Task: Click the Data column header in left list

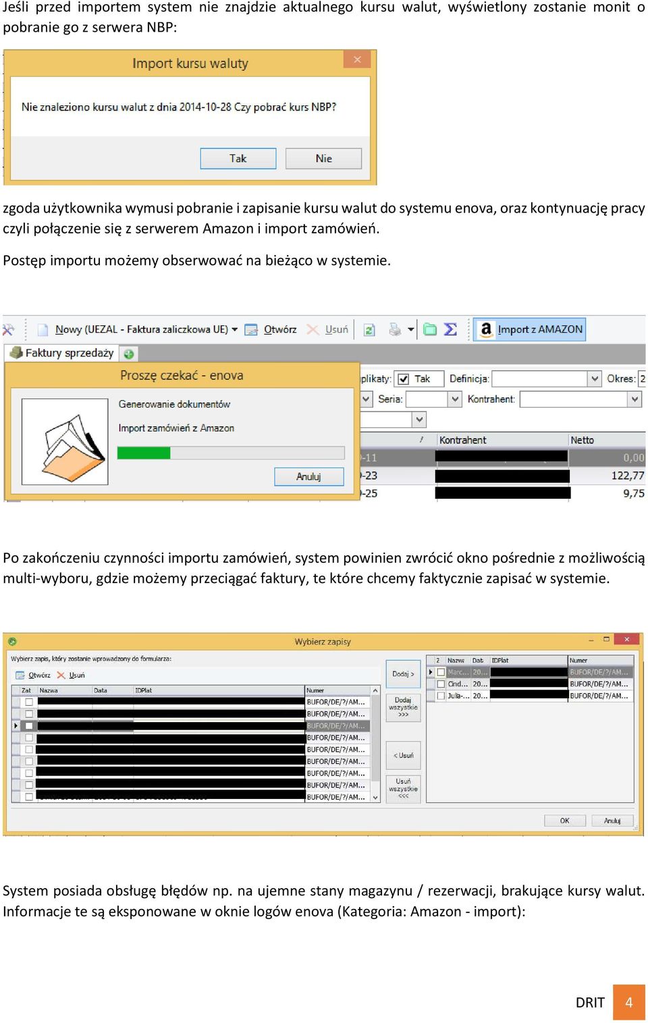Action: click(x=113, y=690)
